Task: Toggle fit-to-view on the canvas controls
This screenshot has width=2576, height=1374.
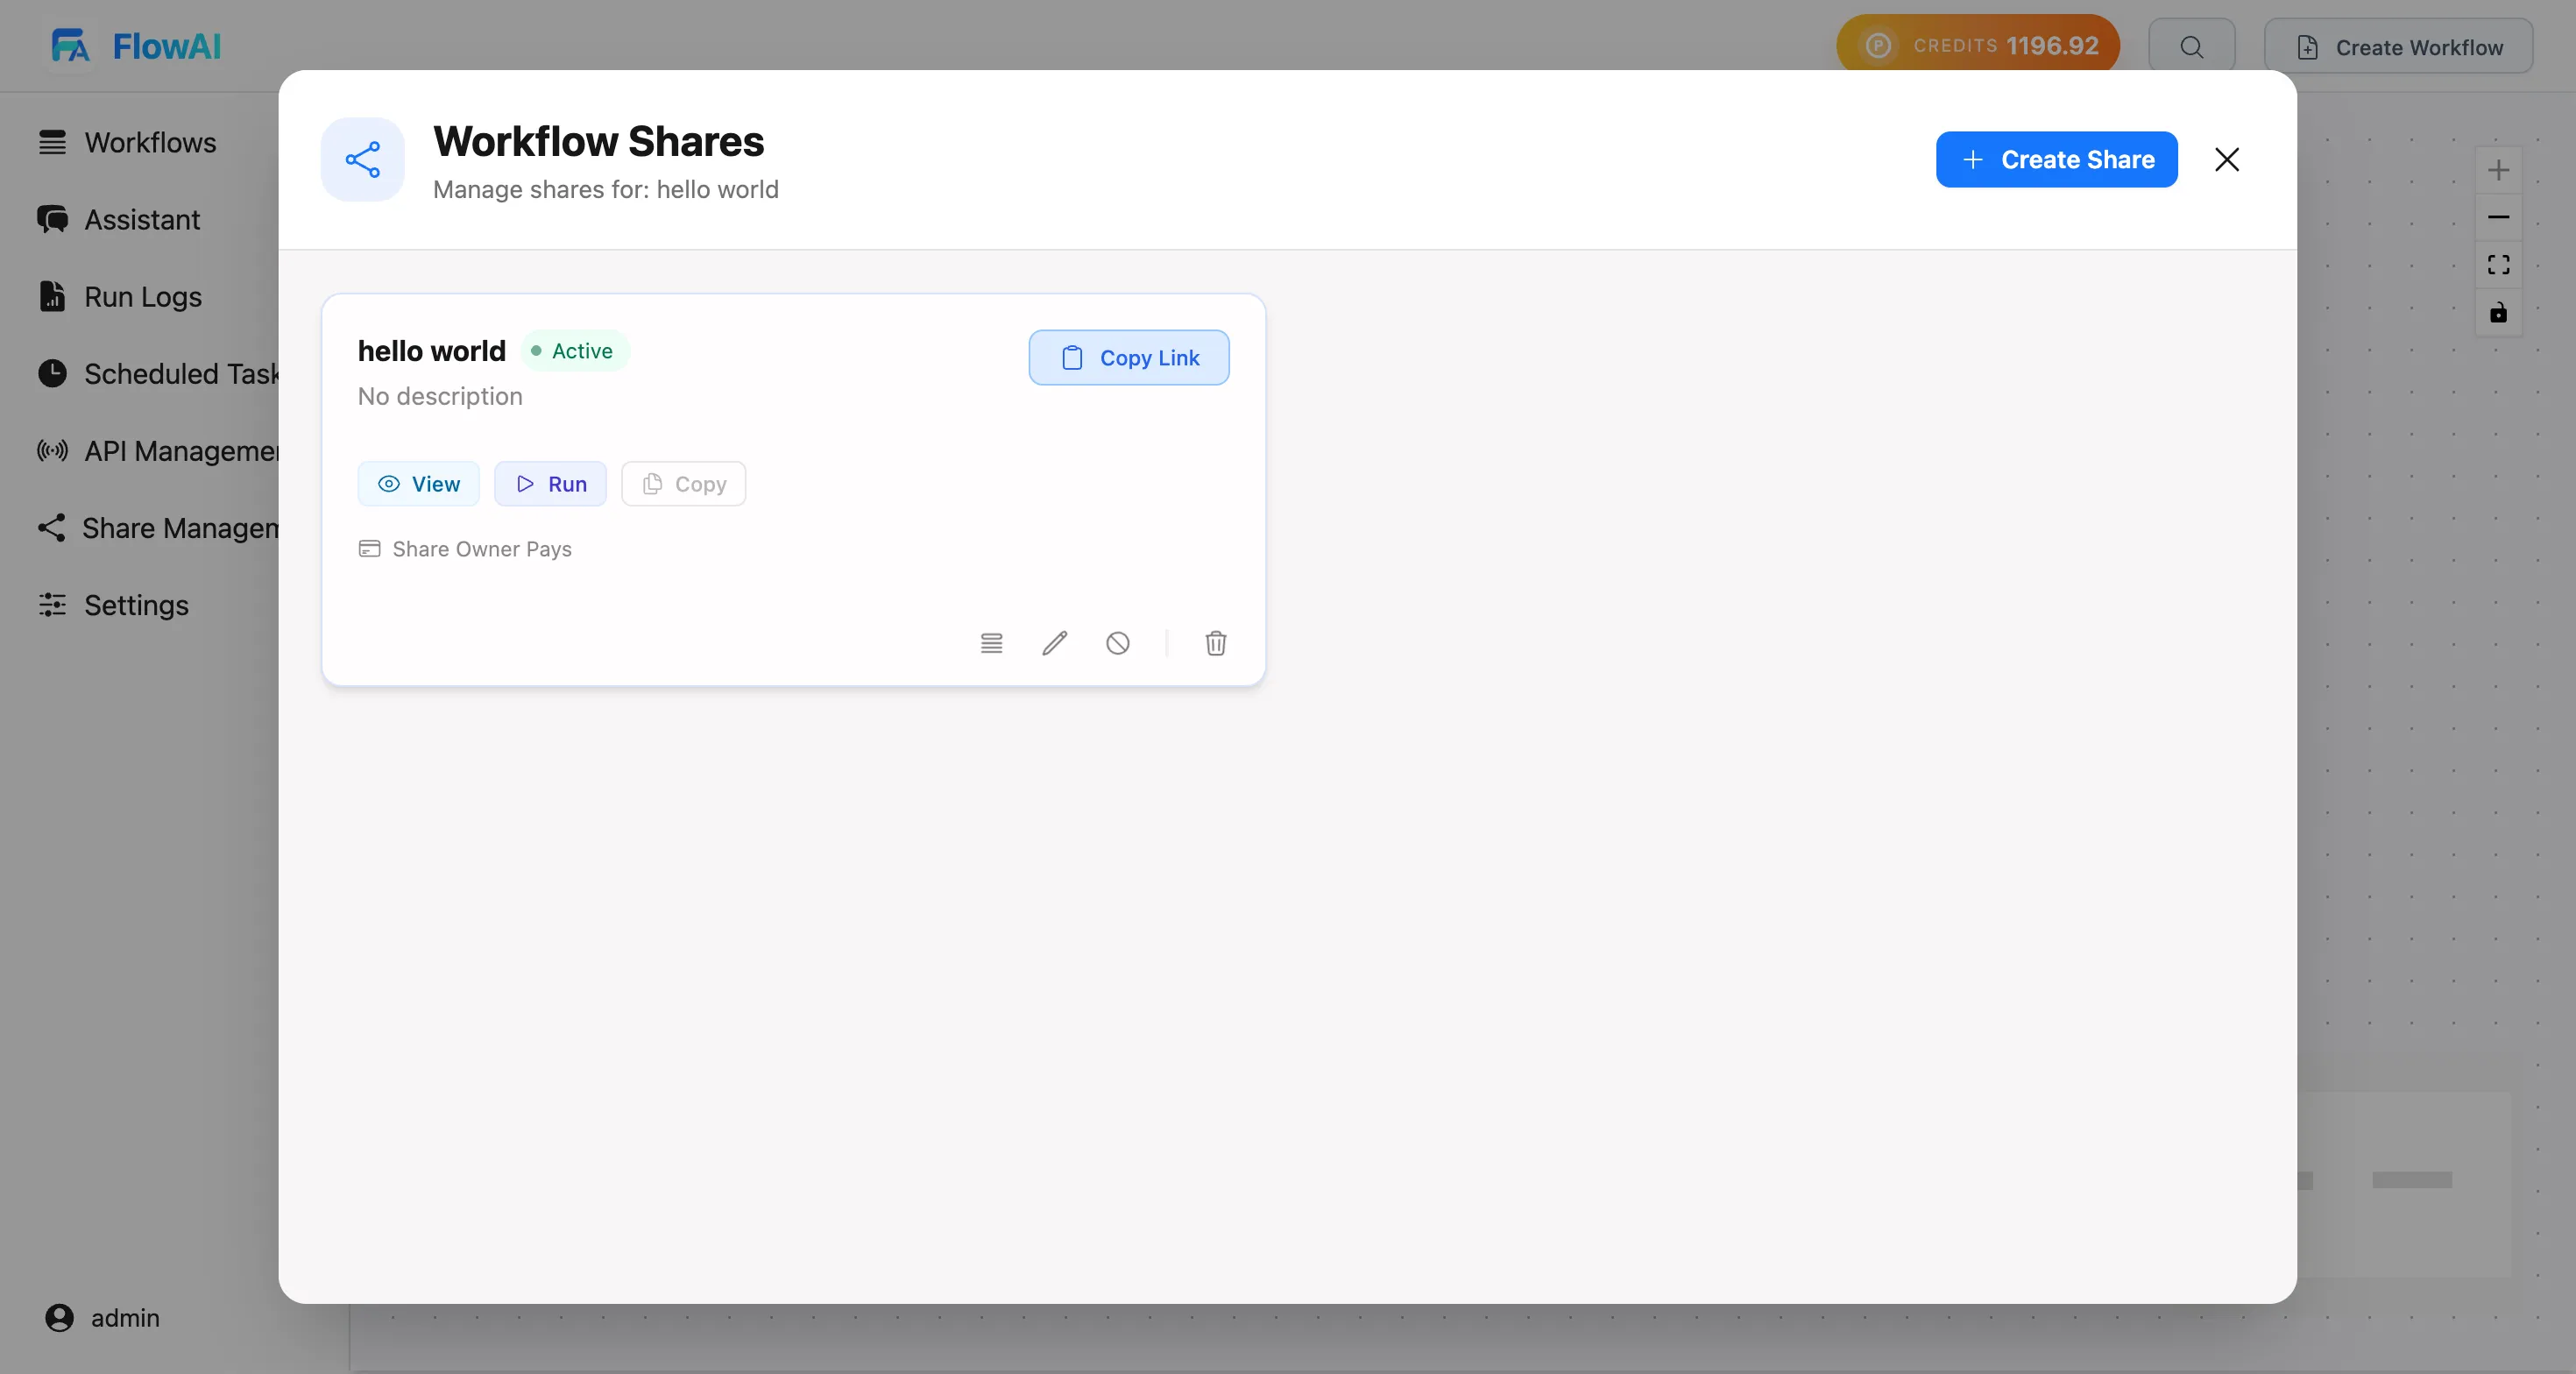Action: point(2499,265)
